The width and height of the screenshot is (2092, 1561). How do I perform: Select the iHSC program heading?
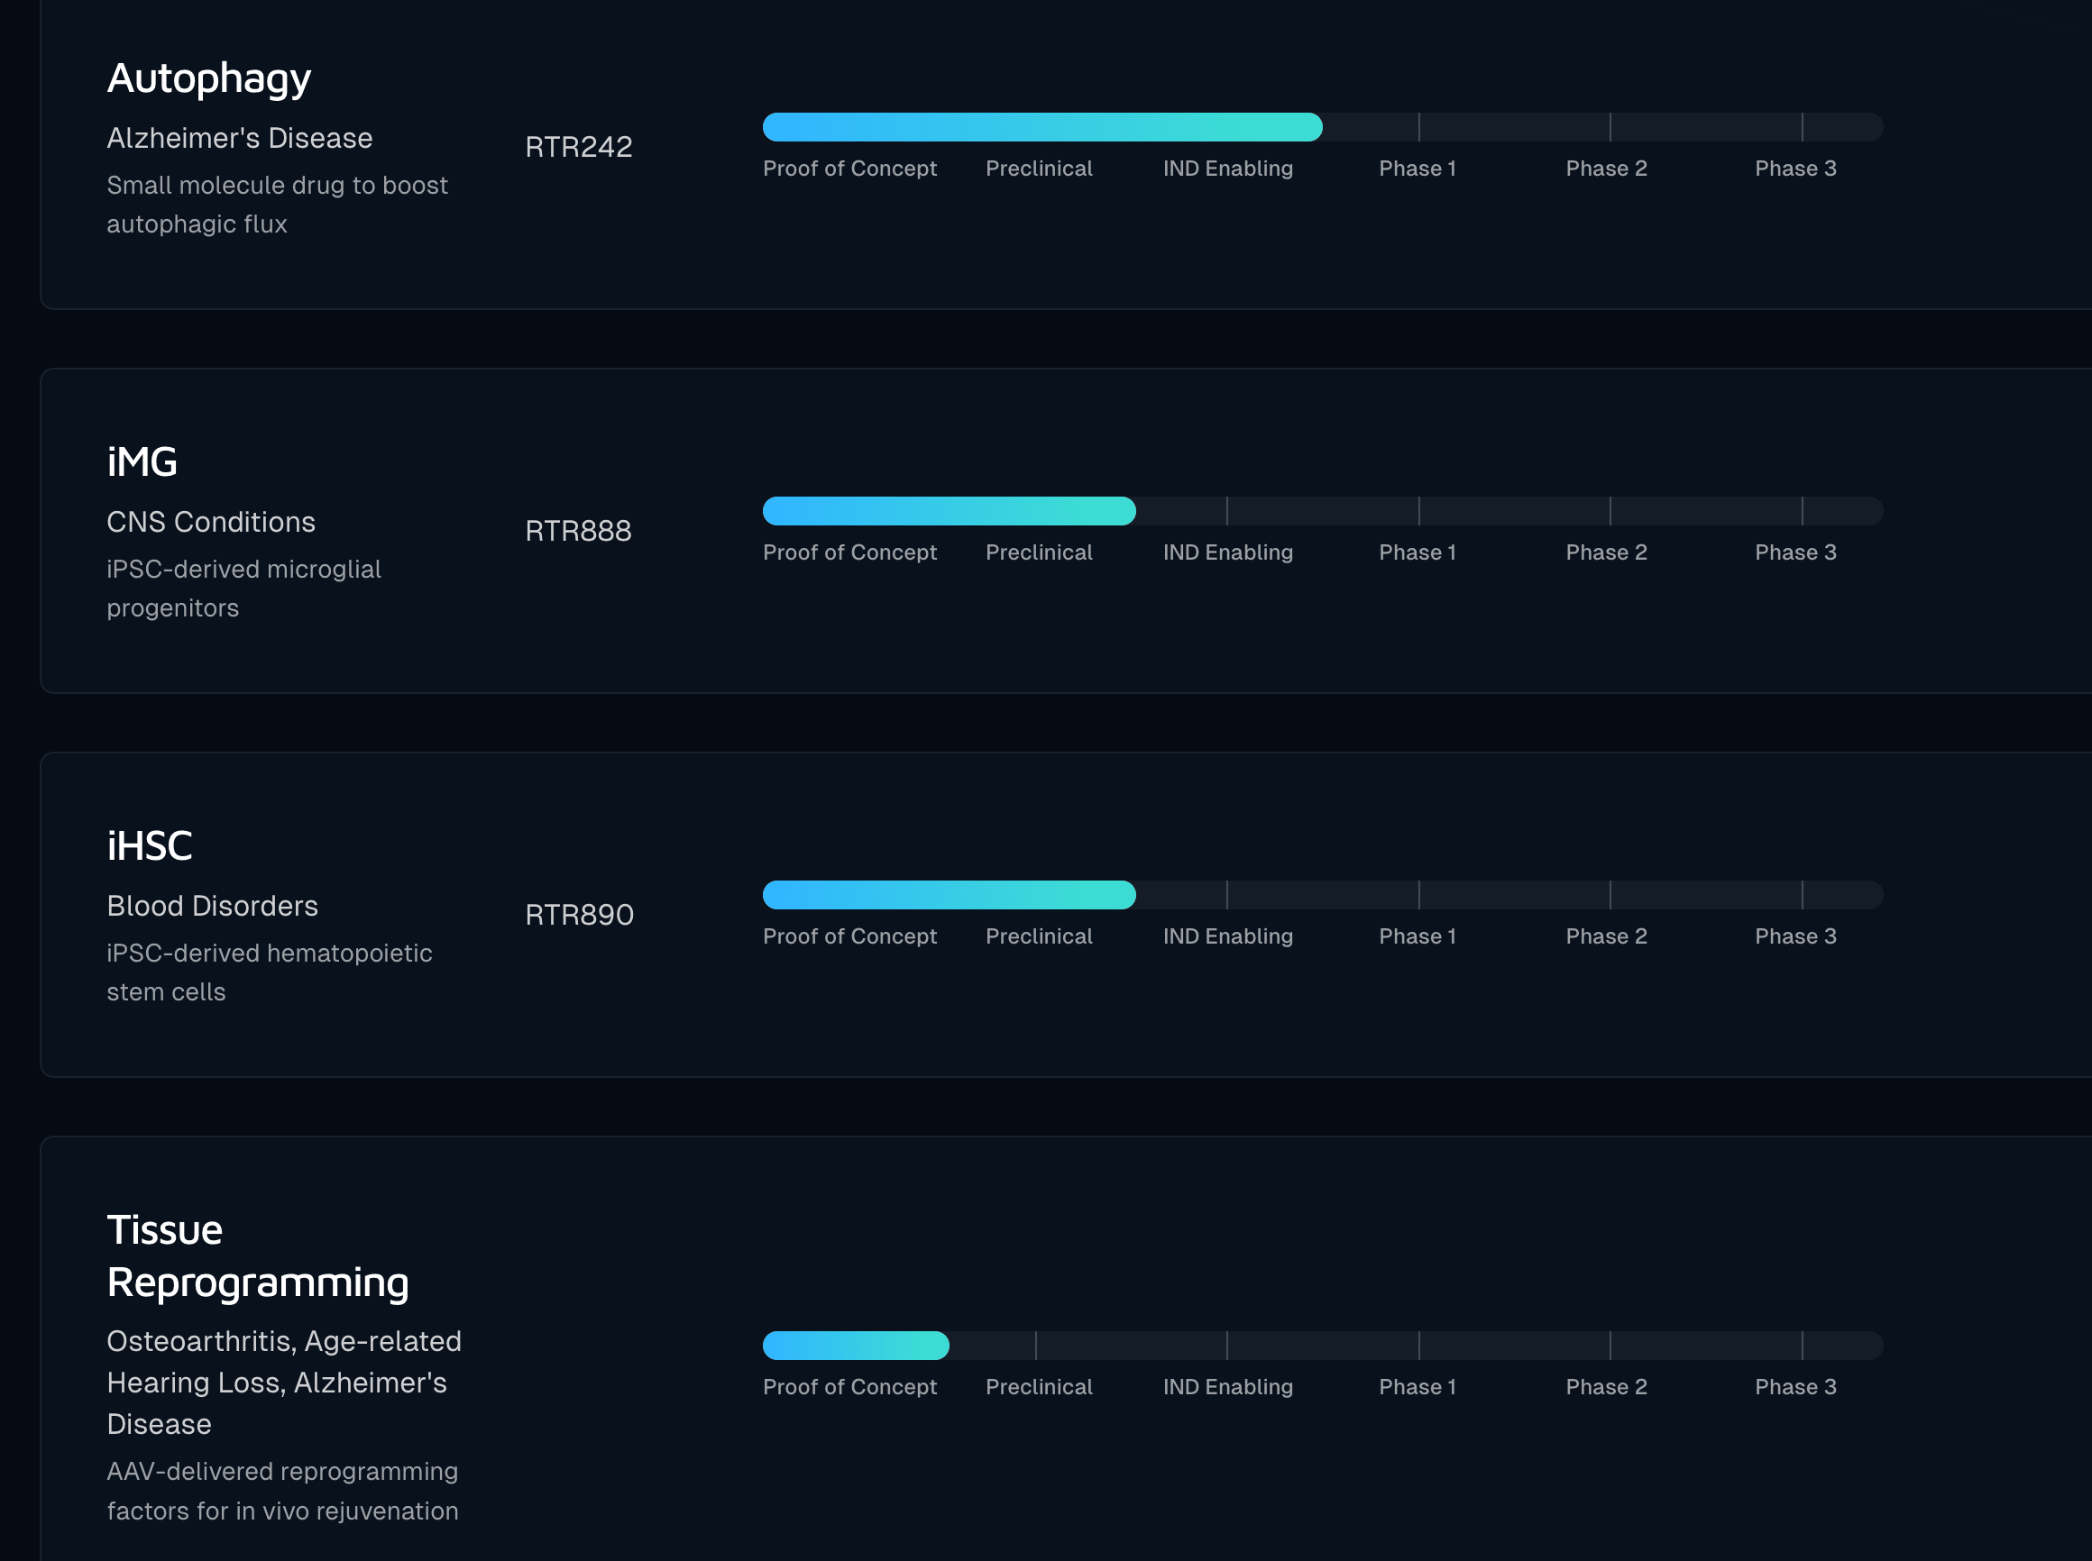(x=150, y=845)
